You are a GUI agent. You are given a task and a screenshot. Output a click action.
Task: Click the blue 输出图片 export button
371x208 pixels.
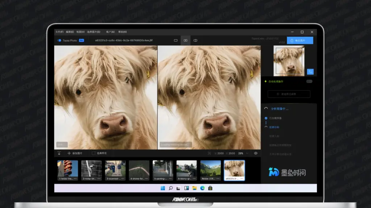[301, 40]
